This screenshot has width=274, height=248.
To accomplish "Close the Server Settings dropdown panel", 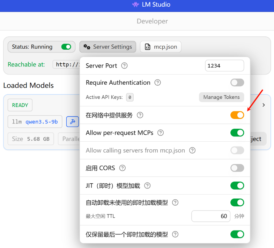I will [x=108, y=47].
